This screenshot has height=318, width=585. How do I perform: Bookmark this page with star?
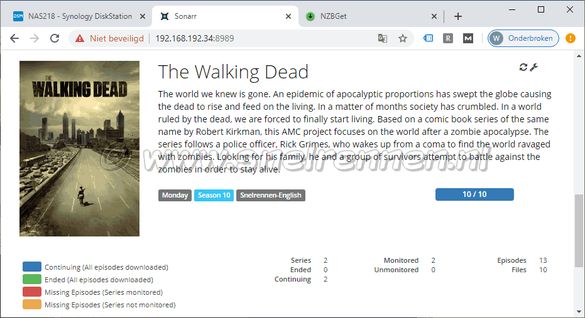403,38
